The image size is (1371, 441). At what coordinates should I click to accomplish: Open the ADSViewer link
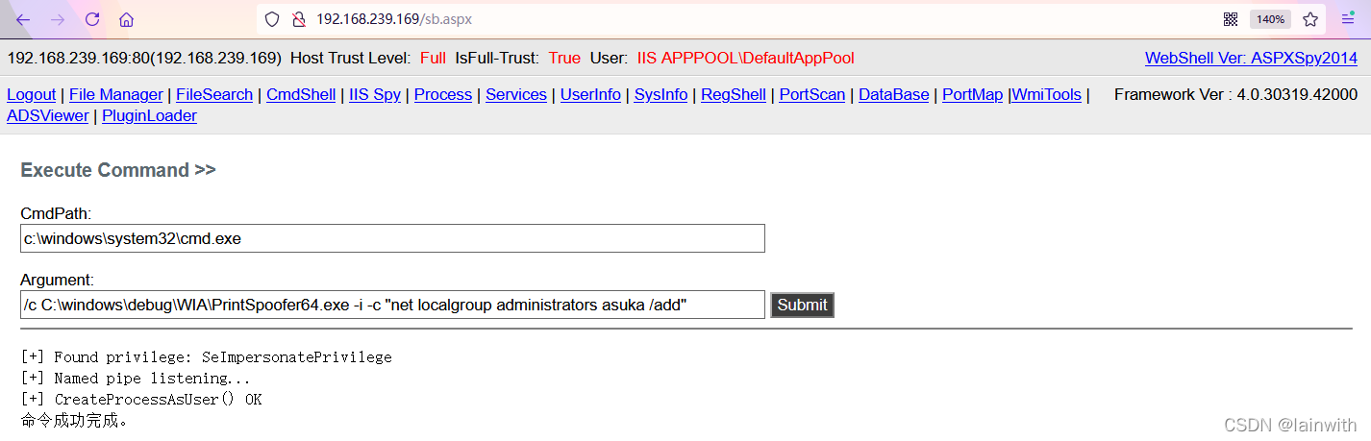click(48, 115)
